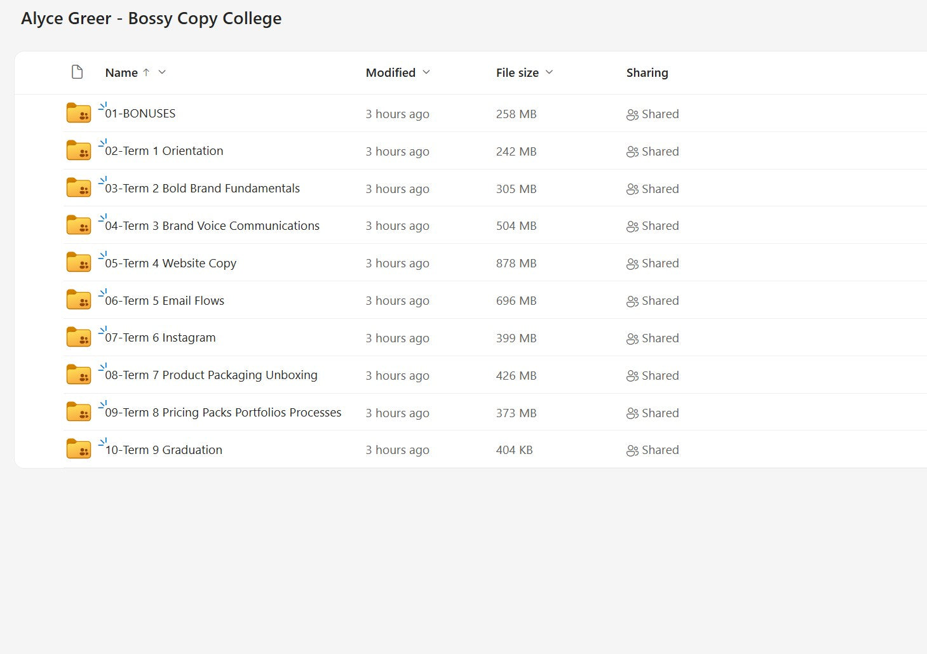Select the folder icon for 05-Term 4 Website Copy
Screen dimensions: 927x654
(x=78, y=262)
